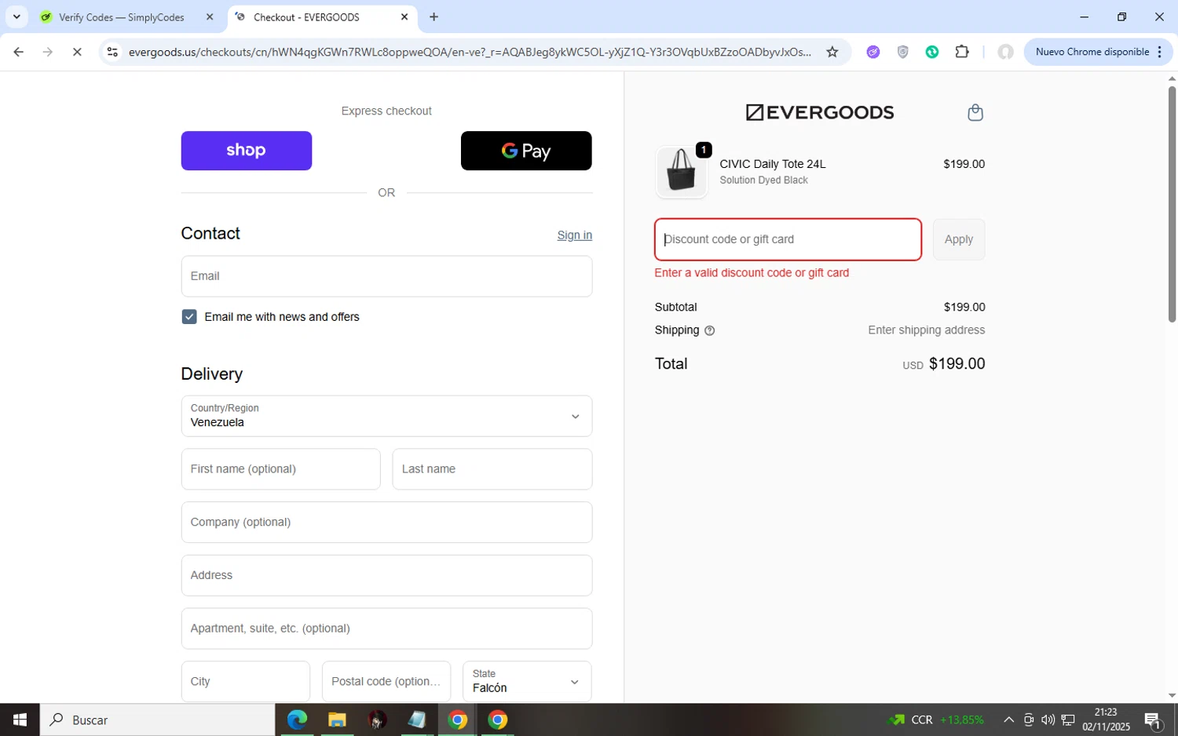This screenshot has height=736, width=1178.
Task: Close the Verify Codes — SimplyCodes tab
Action: tap(210, 16)
